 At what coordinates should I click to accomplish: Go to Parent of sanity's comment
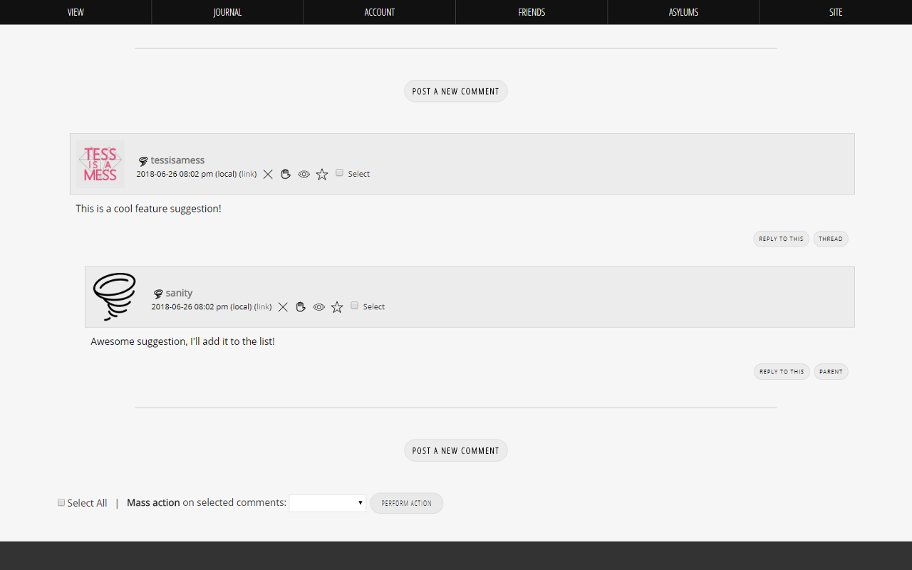(x=831, y=371)
